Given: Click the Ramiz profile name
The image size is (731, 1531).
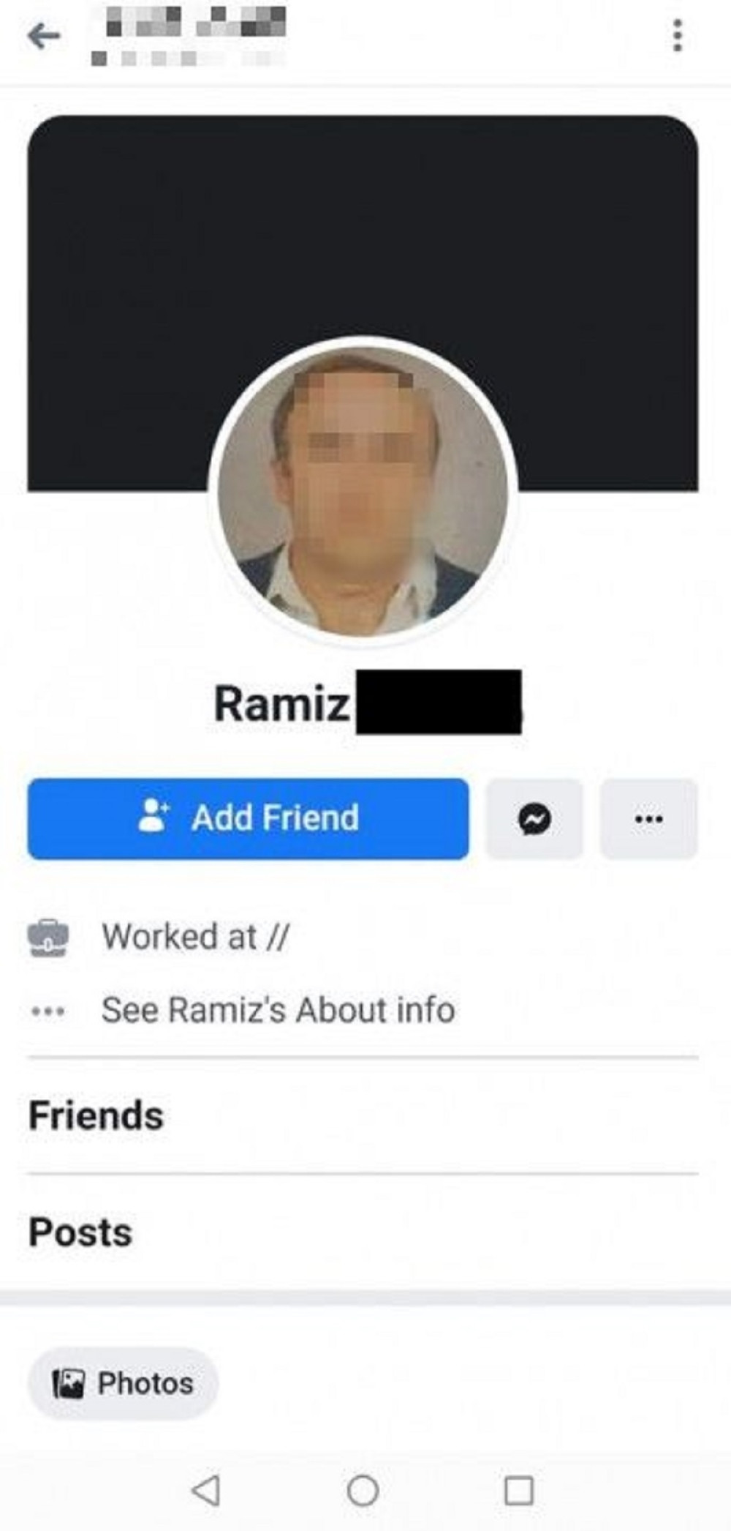Looking at the screenshot, I should click(x=281, y=703).
